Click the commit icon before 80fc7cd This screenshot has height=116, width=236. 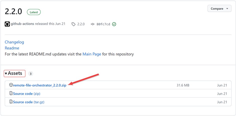[93, 24]
